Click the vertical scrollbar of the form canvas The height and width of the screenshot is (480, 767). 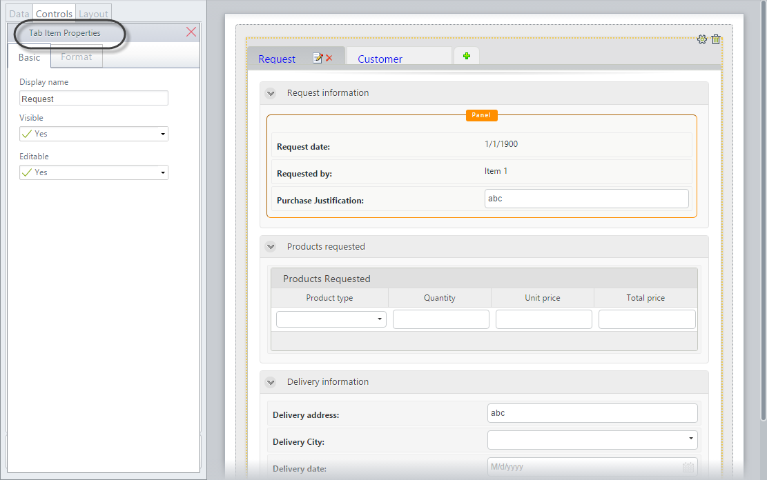764,210
